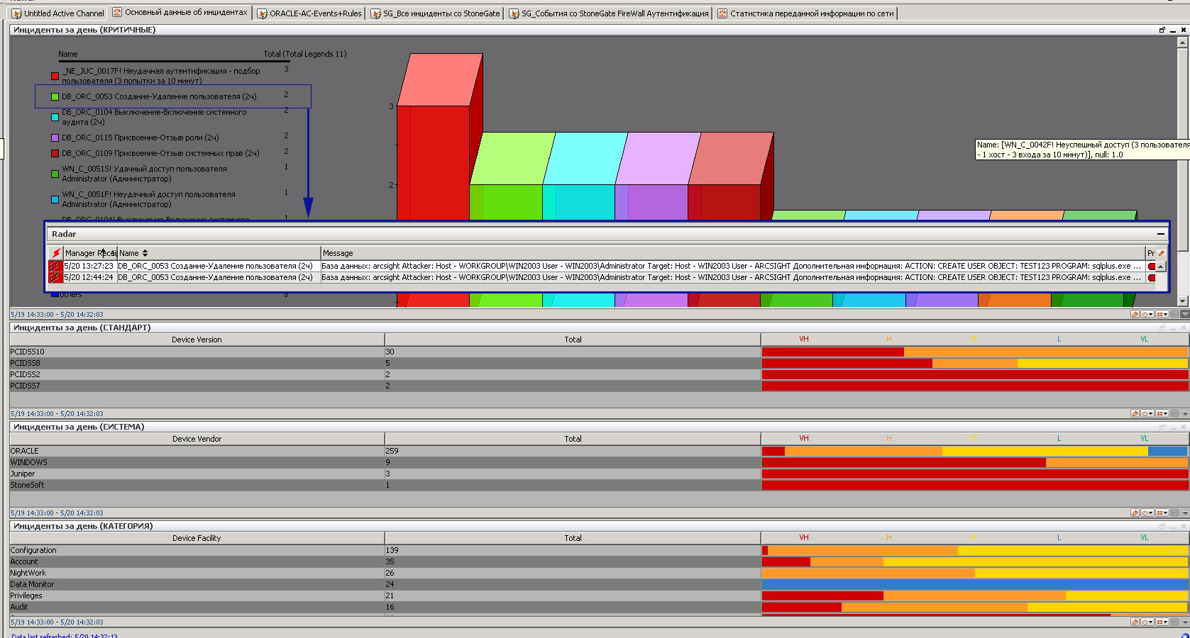Viewport: 1190px width, 638px height.
Task: Open the grid layout dropdown in the СТАНДАРТ footer
Action: click(1162, 413)
